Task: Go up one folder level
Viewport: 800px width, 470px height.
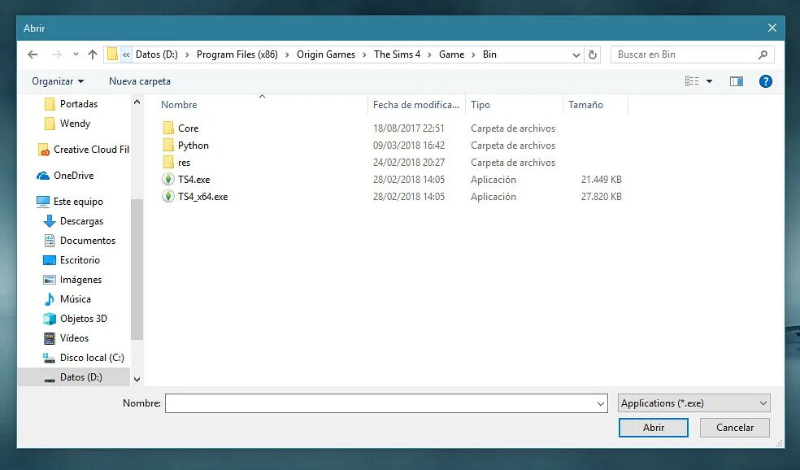Action: coord(93,54)
